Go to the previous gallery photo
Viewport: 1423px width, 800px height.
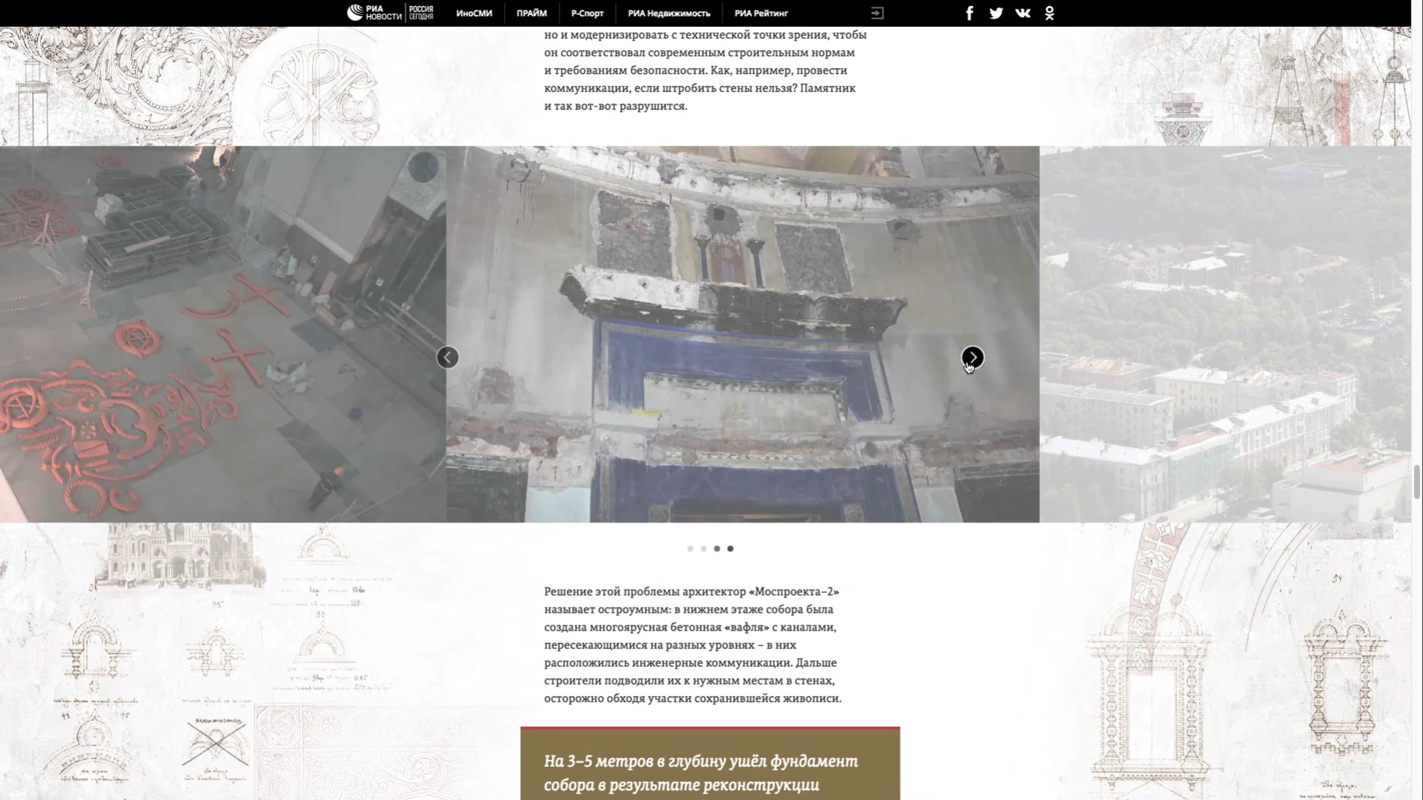pyautogui.click(x=448, y=357)
